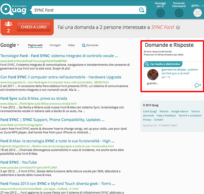Open Ford SYNC Support, Phone Compatibility result
This screenshot has width=204, height=194.
click(52, 120)
